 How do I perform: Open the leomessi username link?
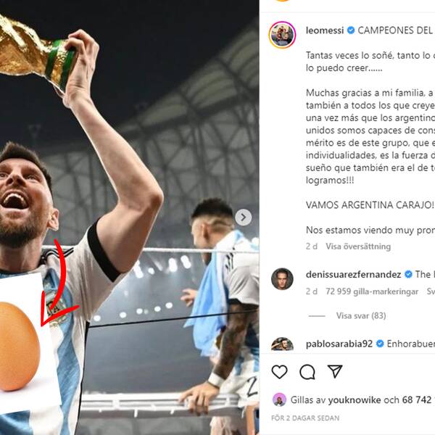[x=325, y=30]
